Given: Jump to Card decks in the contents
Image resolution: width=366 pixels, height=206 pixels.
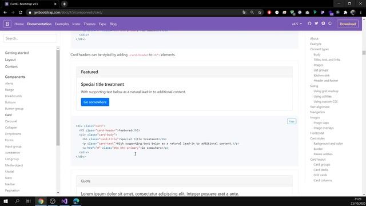Looking at the screenshot, I should point(321,170).
